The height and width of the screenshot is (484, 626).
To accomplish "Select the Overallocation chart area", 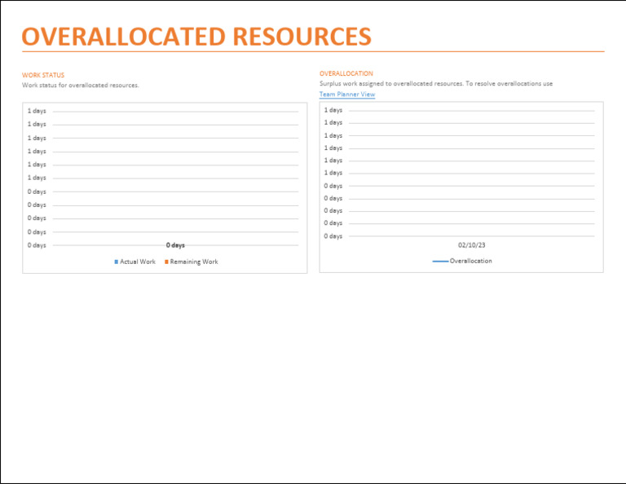I will pyautogui.click(x=461, y=187).
